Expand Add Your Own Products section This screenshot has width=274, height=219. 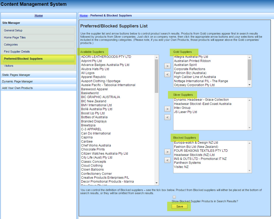38,88
